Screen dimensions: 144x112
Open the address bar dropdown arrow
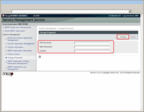point(130,11)
